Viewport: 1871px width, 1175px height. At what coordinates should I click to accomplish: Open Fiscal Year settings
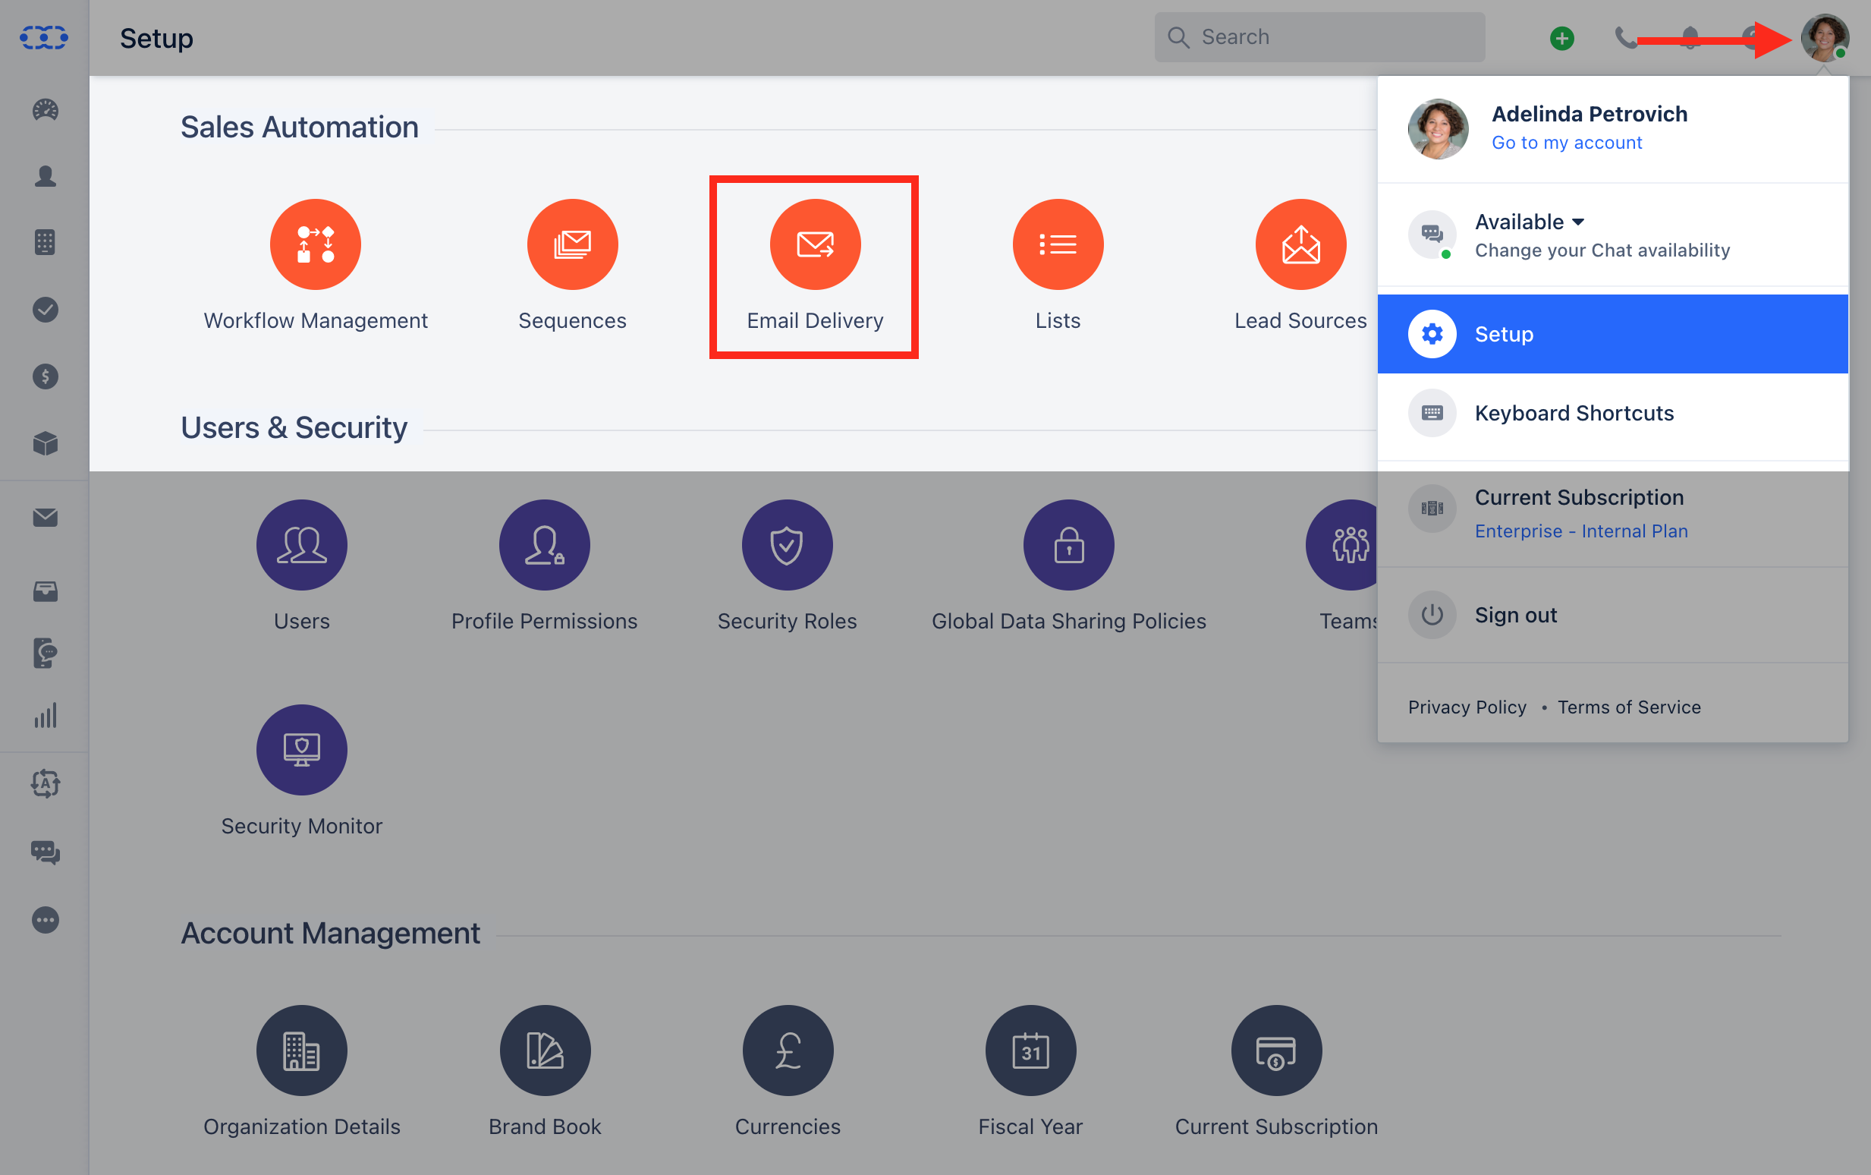(x=1030, y=1051)
